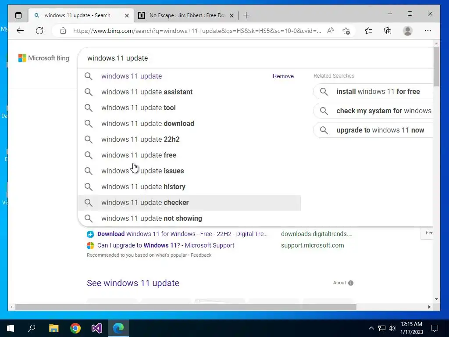449x337 pixels.
Task: Close the 'No Escape : Jim Ebbert' tab
Action: 232,15
